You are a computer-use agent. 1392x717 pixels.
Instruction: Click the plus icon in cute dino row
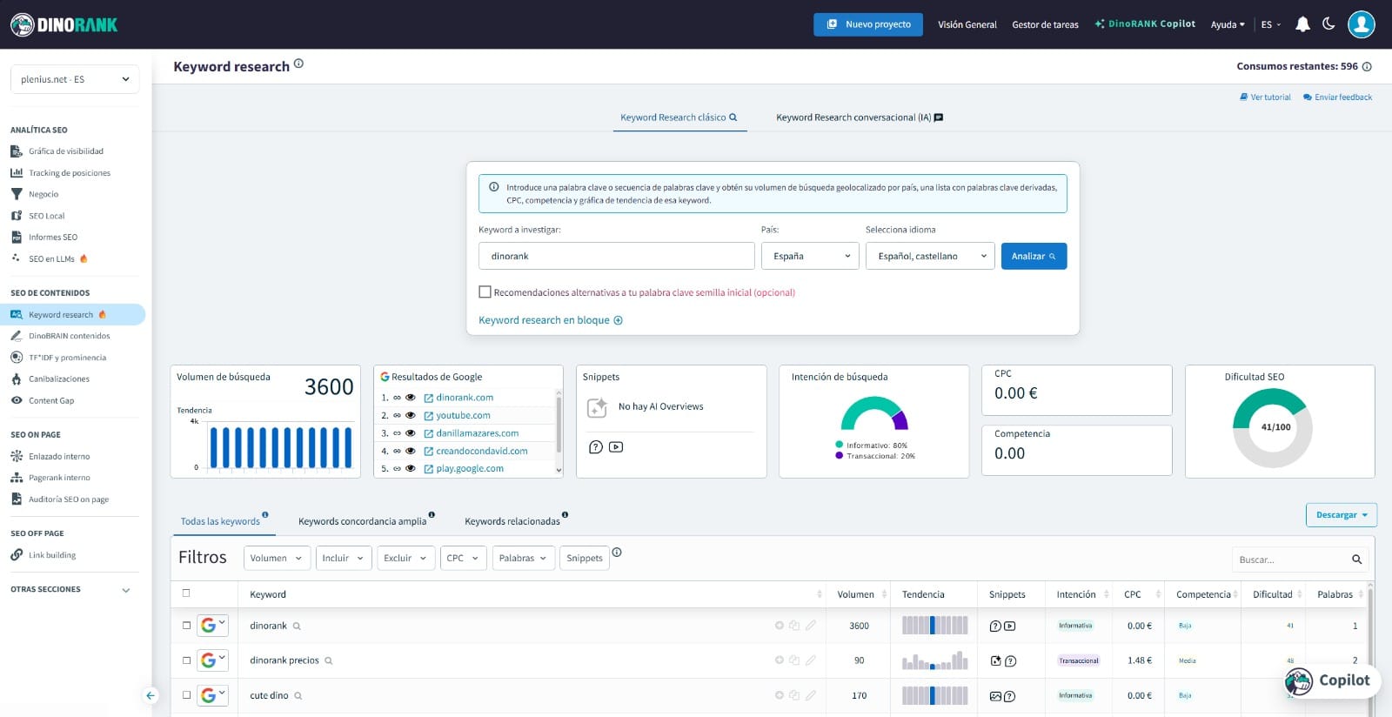[x=780, y=695]
